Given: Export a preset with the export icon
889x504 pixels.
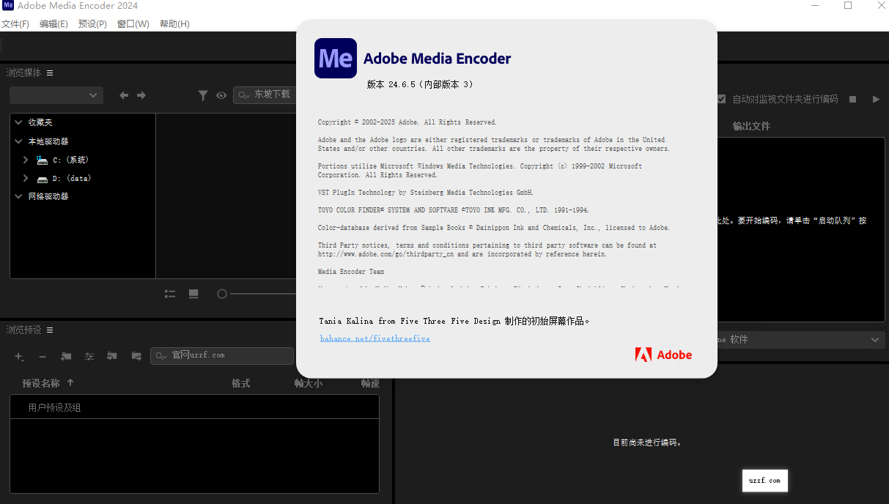Looking at the screenshot, I should coord(136,357).
